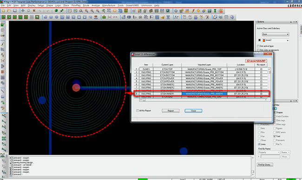Toggle the Shapes checkbox in the Find filter

(x=275, y=113)
